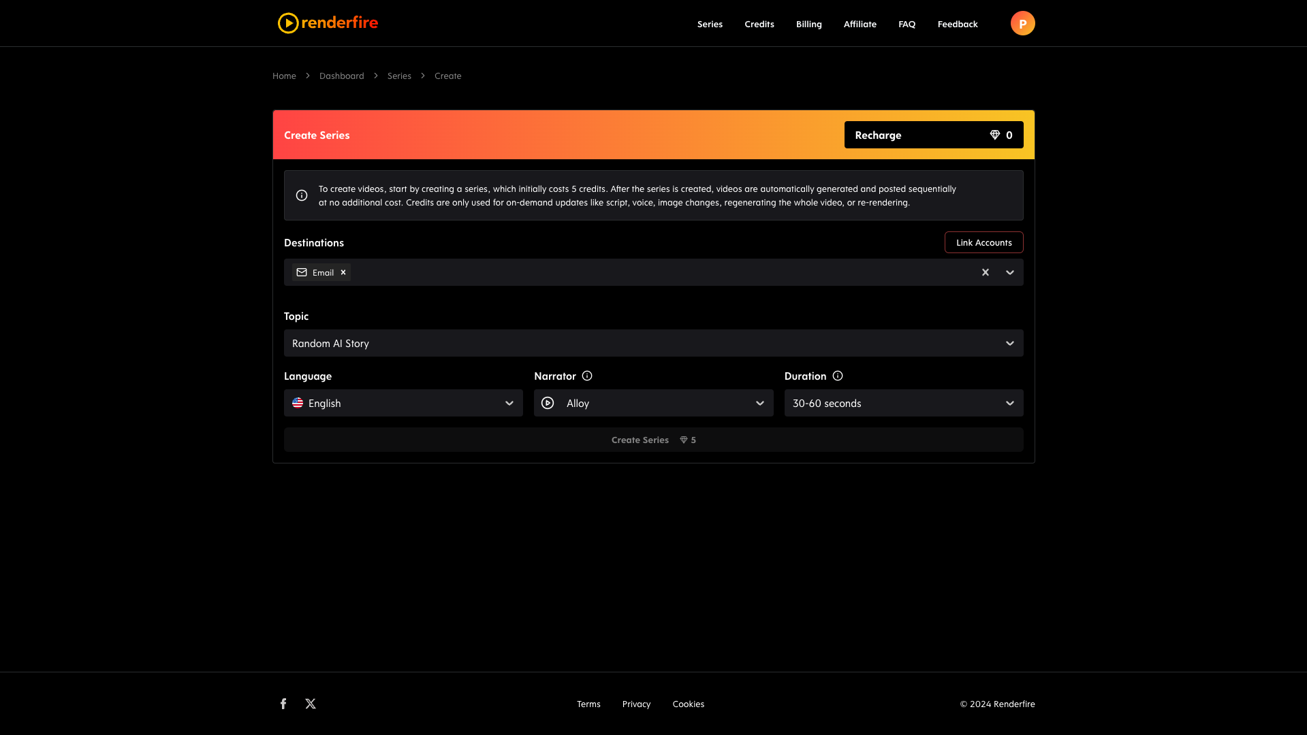Screen dimensions: 1307x735
Task: Open the user profile avatar P
Action: point(1022,23)
